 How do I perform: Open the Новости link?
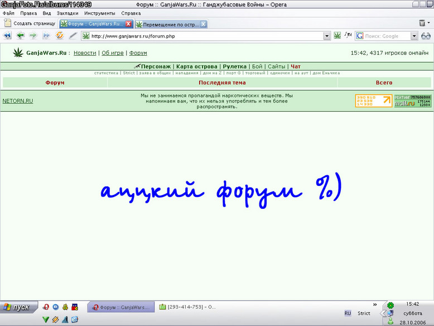pos(85,53)
